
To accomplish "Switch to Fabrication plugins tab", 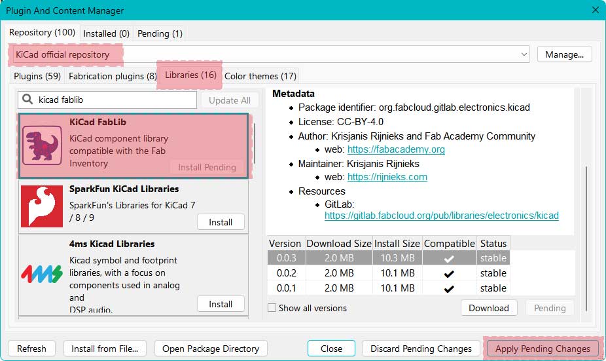I will (113, 76).
